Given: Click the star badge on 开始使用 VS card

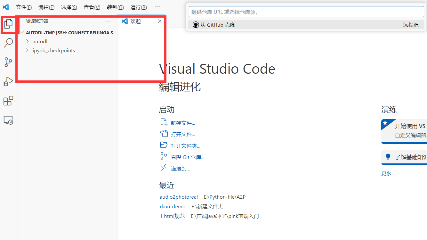Looking at the screenshot, I should (385, 123).
